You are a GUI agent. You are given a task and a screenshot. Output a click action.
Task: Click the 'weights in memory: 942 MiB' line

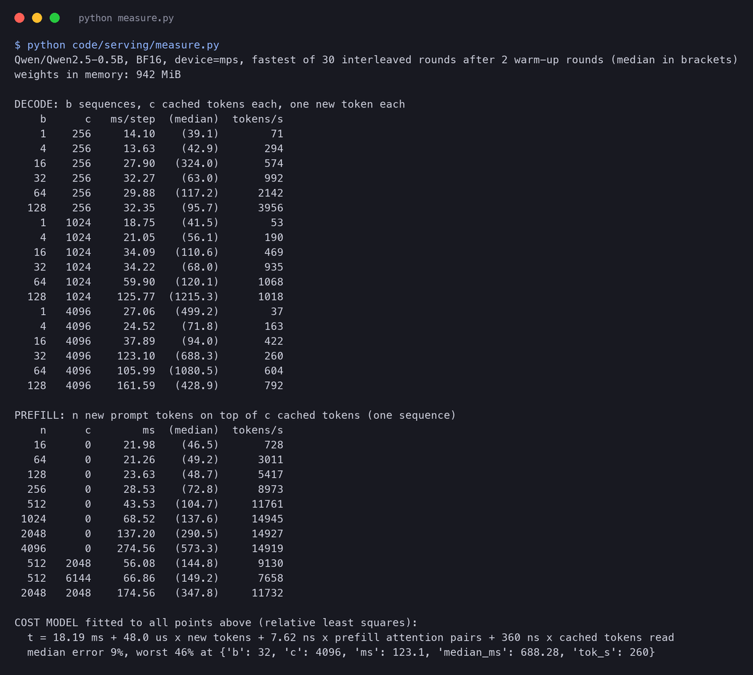[97, 75]
